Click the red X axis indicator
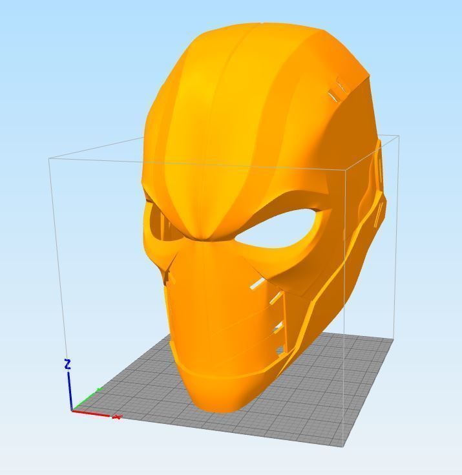This screenshot has height=475, width=462. [96, 414]
